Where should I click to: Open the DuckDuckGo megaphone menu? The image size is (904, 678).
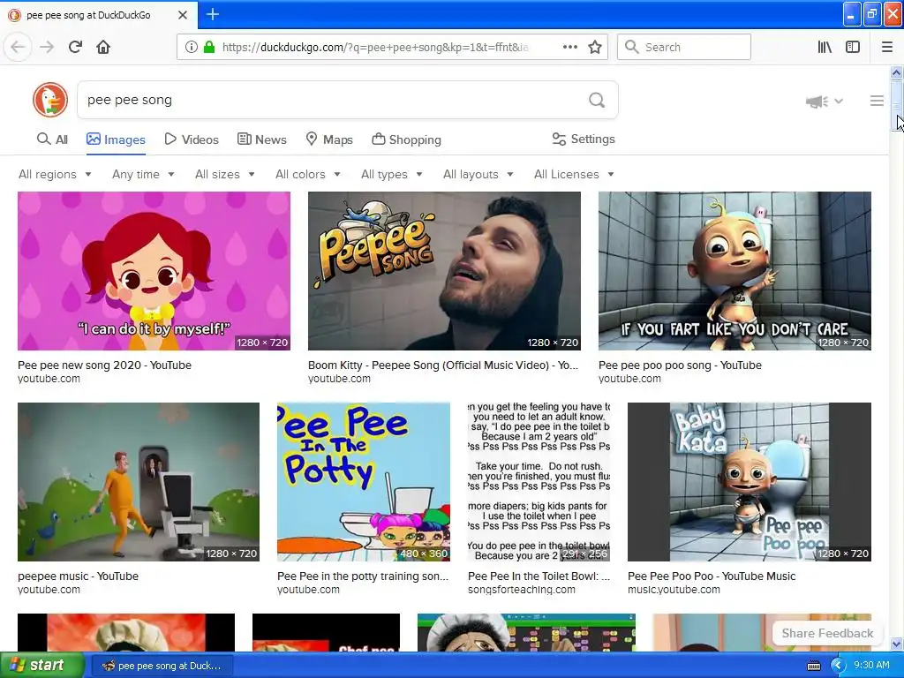824,102
